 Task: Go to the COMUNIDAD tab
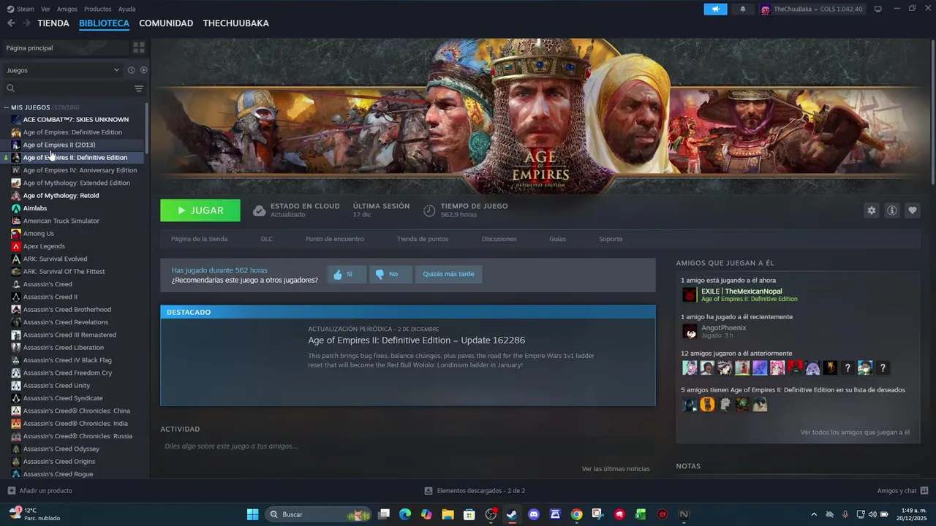(166, 23)
